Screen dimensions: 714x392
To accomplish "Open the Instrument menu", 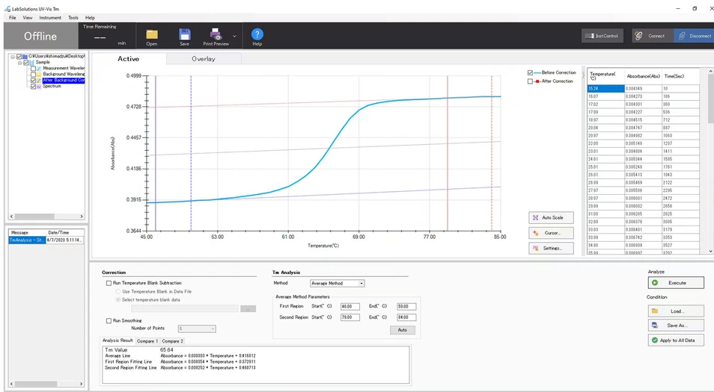I will click(x=50, y=17).
